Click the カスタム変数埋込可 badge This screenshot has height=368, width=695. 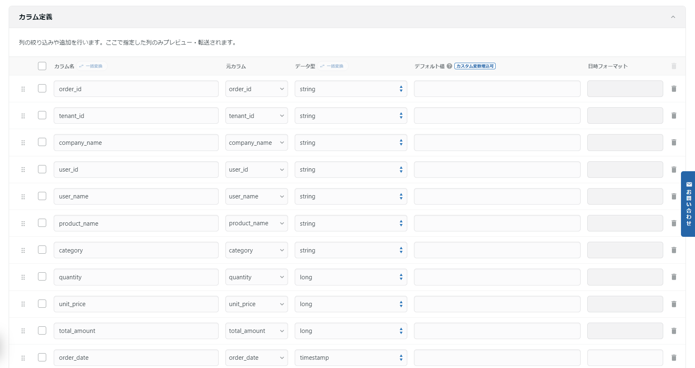(475, 66)
